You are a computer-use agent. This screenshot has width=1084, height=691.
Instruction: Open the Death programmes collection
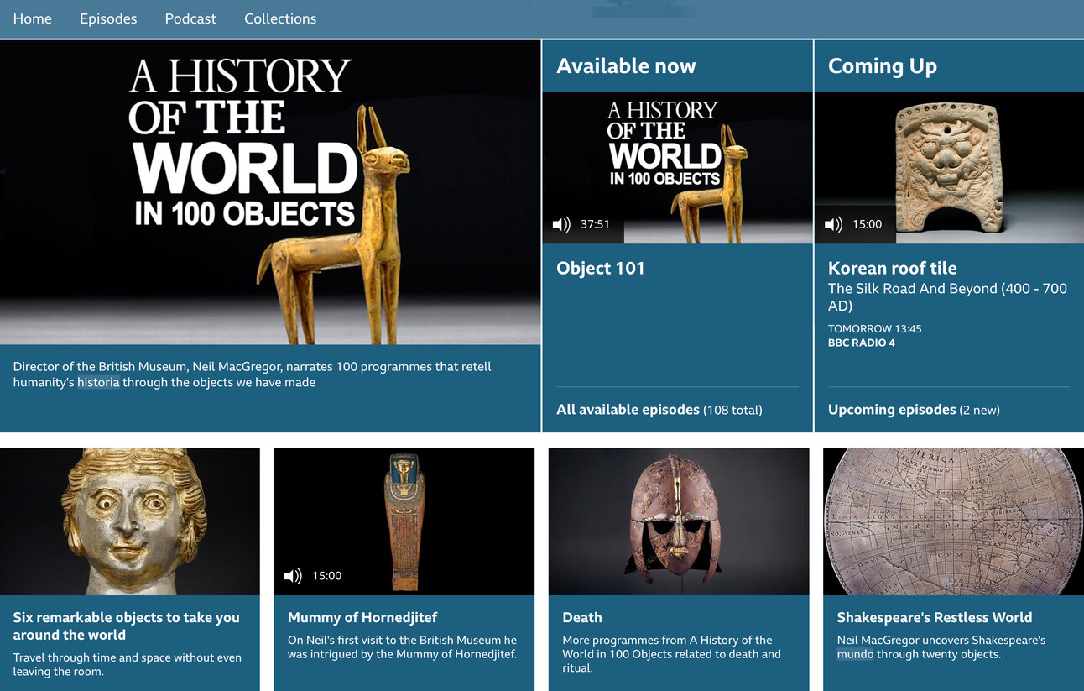[582, 617]
